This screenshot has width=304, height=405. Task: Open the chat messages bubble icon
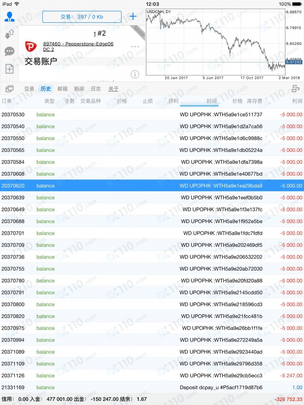(9, 52)
